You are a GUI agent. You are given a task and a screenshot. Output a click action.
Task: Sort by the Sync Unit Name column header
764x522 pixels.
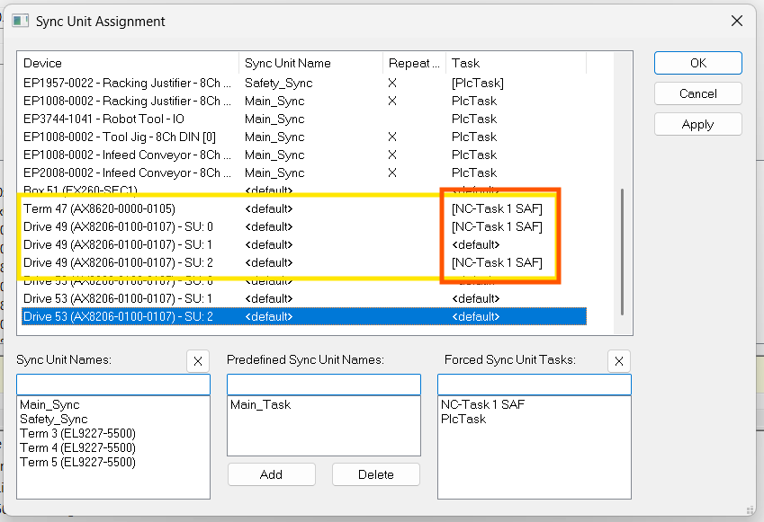tap(310, 63)
